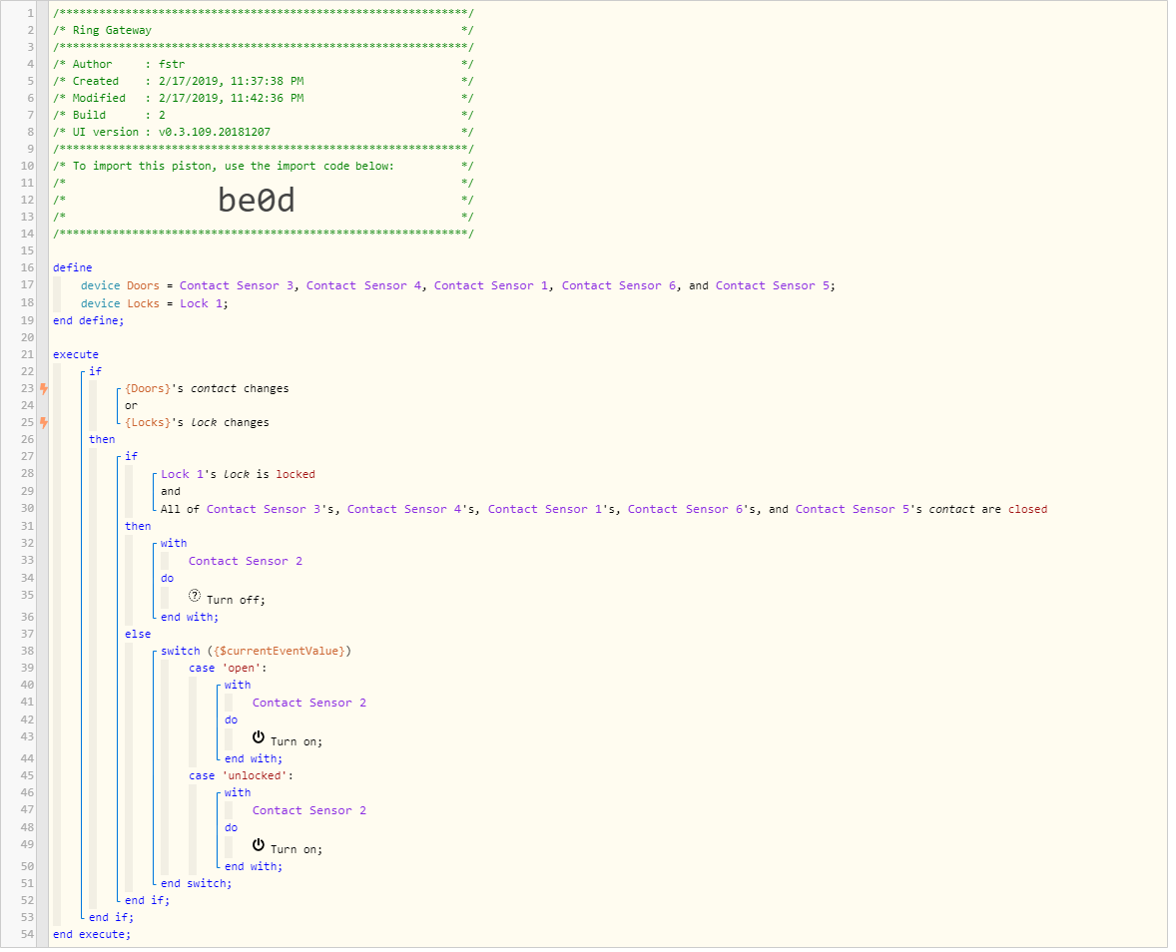Screen dimensions: 1176x952
Task: Click the 'define' keyword
Action: (x=73, y=269)
